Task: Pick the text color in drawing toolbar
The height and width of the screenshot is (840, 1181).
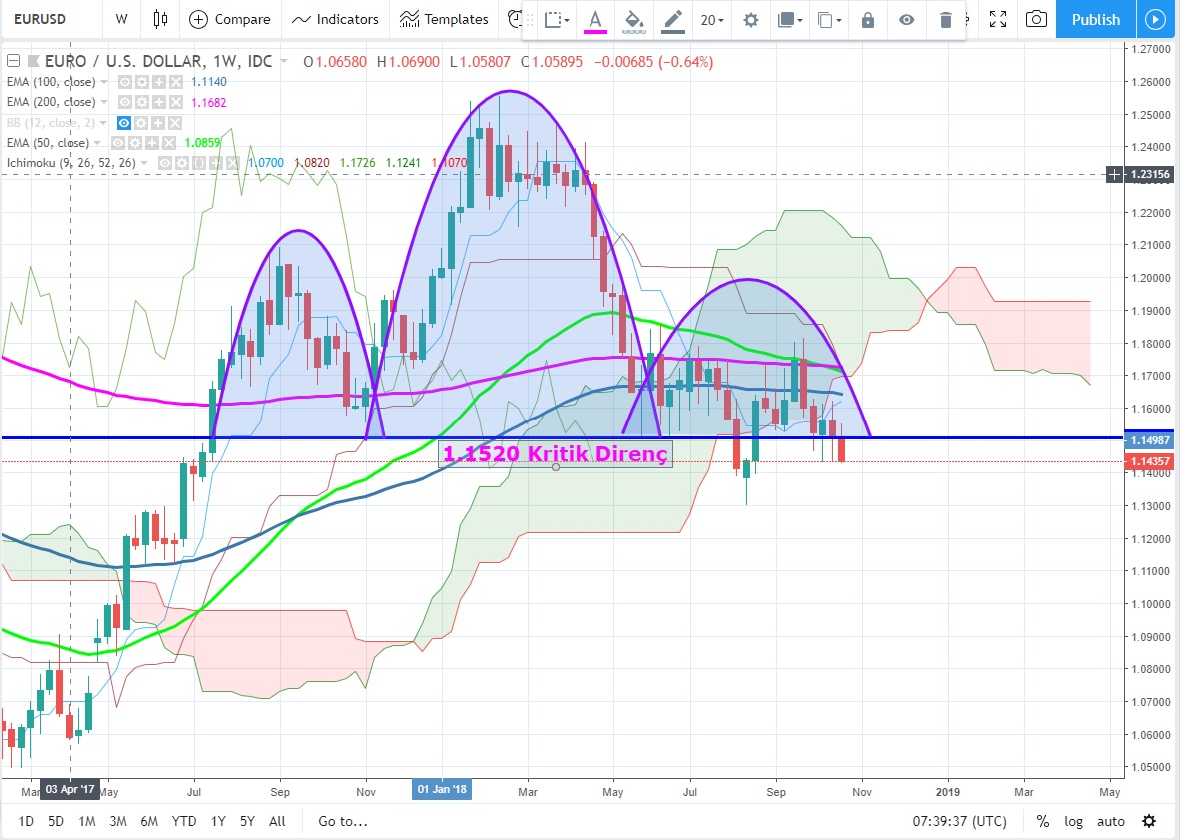Action: tap(595, 20)
